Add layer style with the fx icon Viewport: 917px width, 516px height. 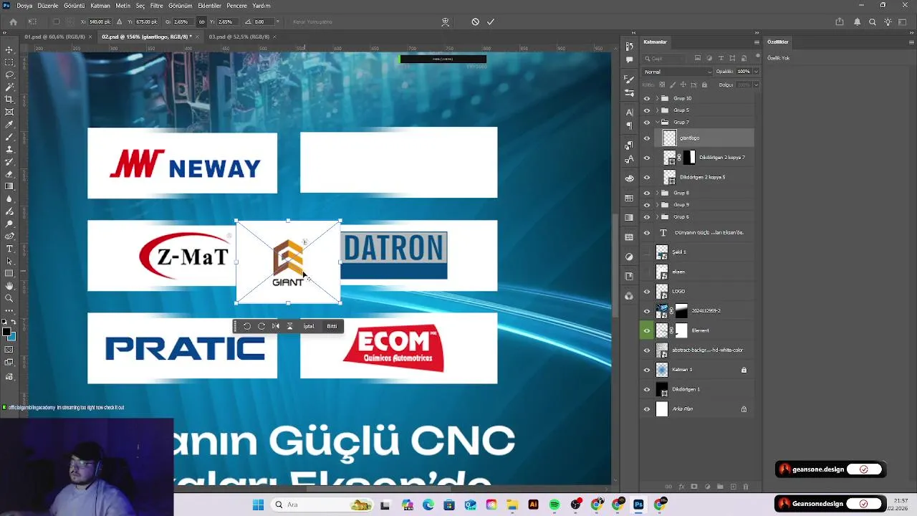[681, 487]
